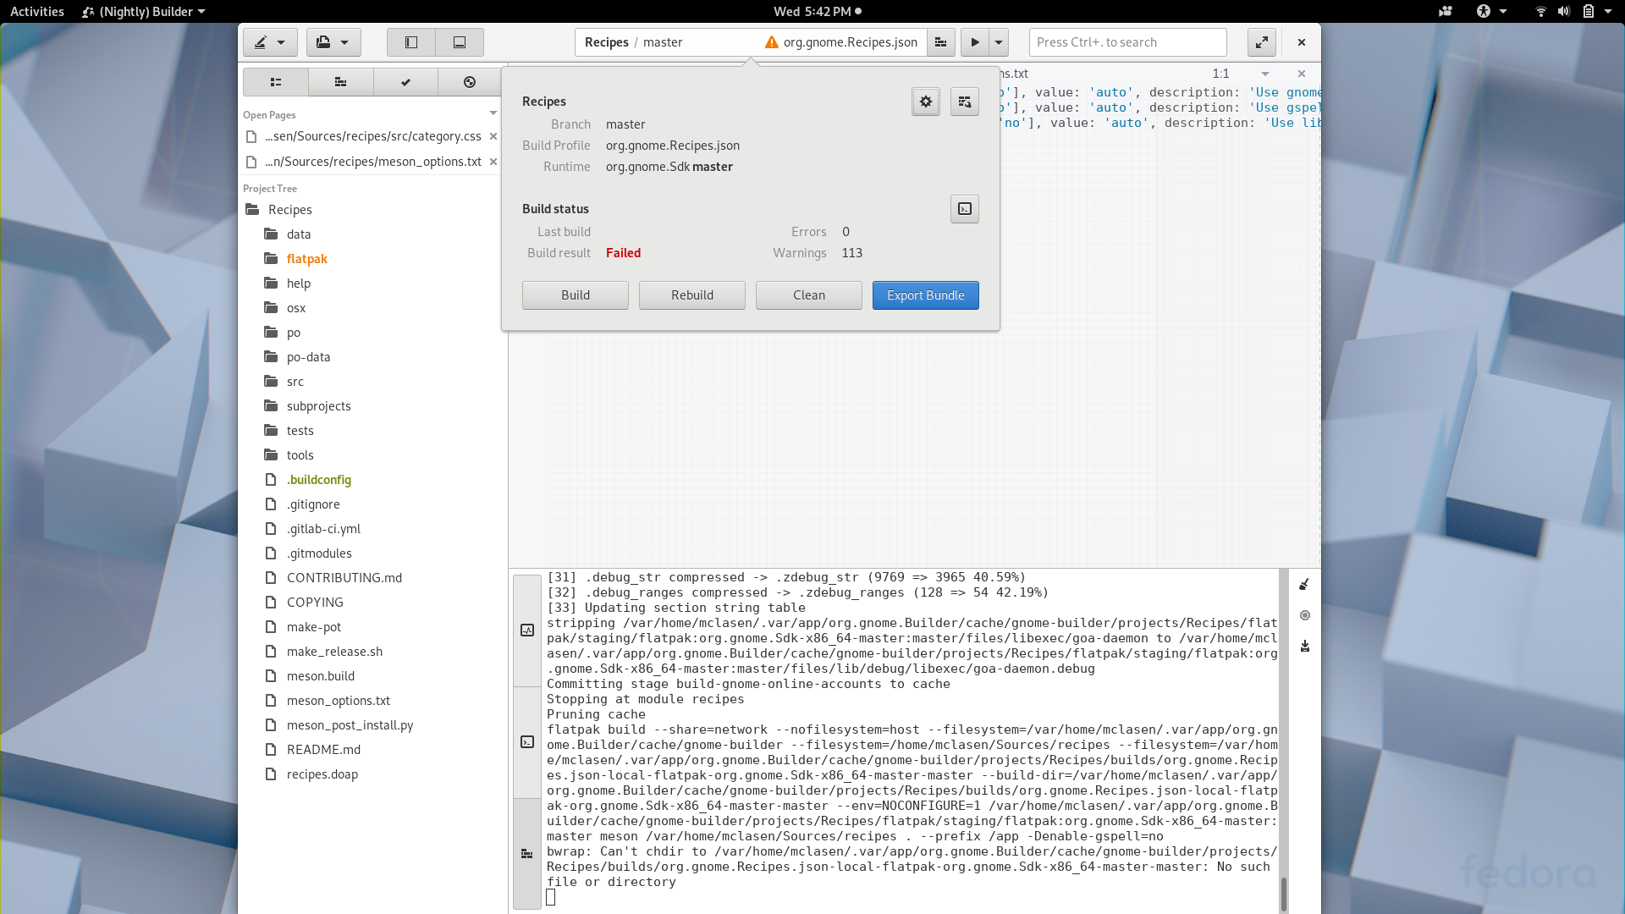Viewport: 1625px width, 914px height.
Task: Expand the help folder
Action: coord(298,284)
